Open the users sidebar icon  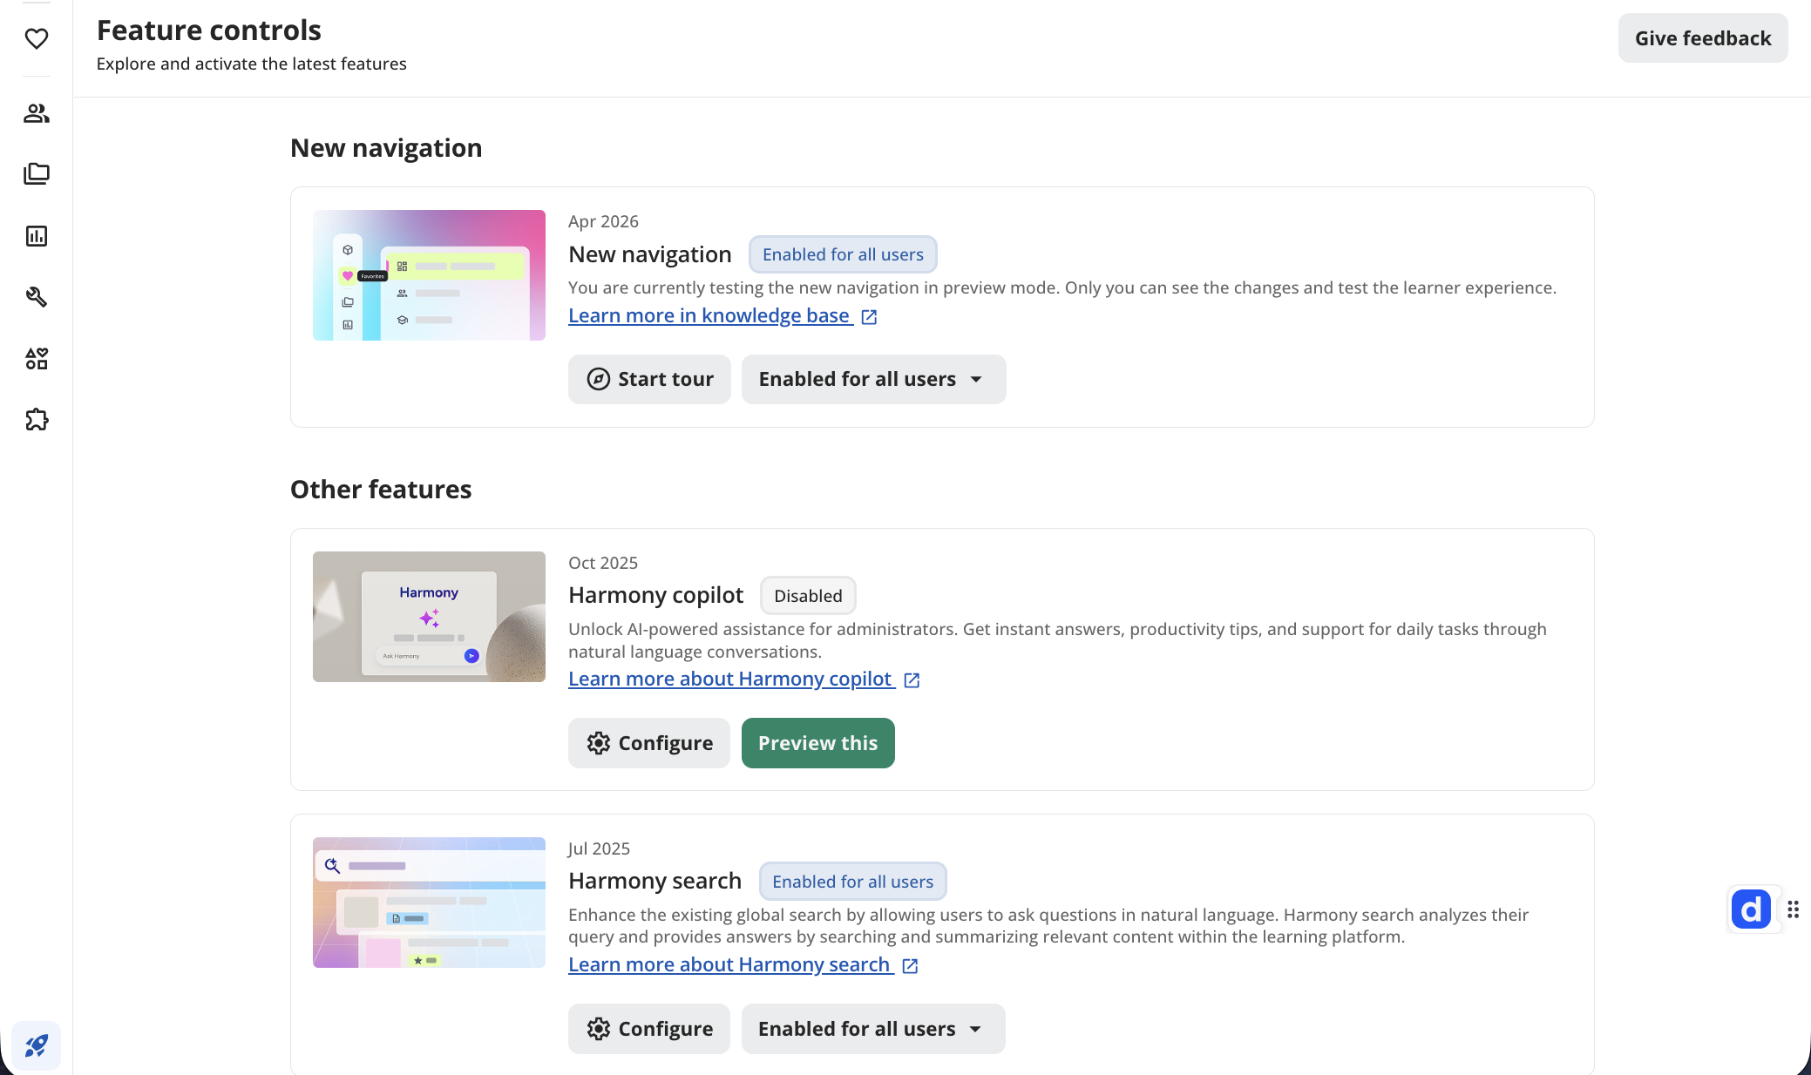[37, 113]
